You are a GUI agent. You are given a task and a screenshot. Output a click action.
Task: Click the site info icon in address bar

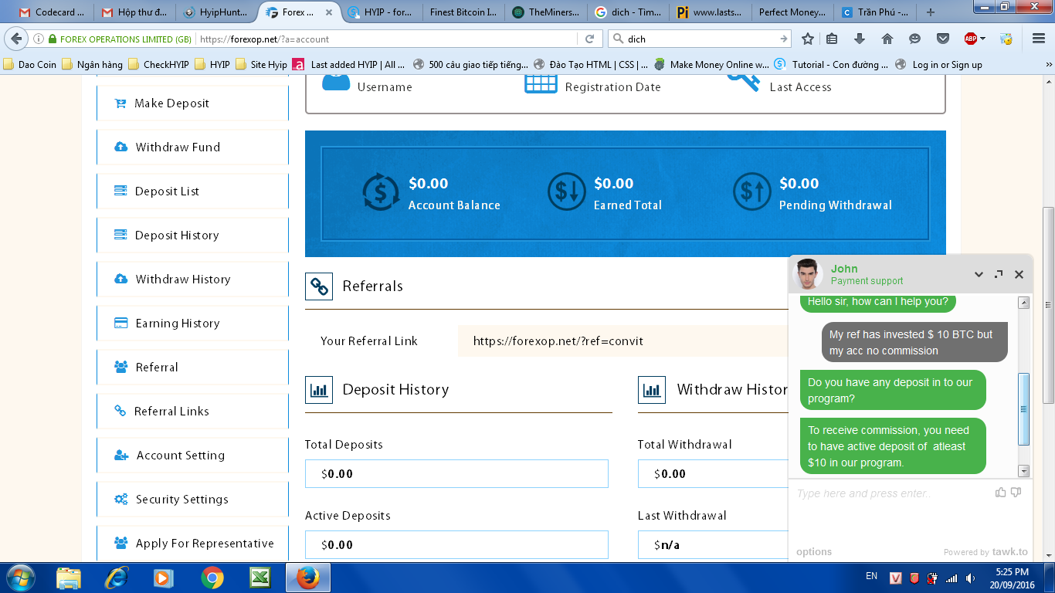coord(39,39)
